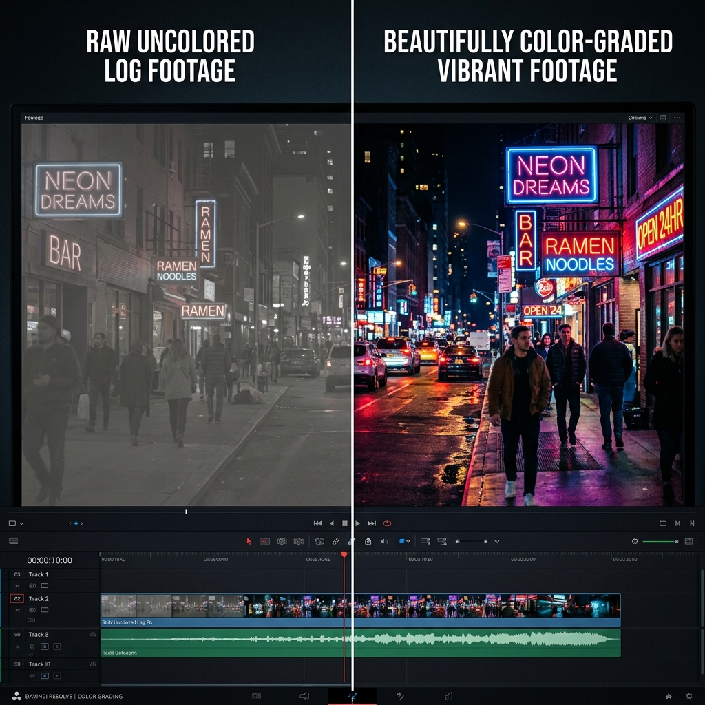Select the bottom audio track header
Screen dimensions: 705x705
pyautogui.click(x=39, y=664)
